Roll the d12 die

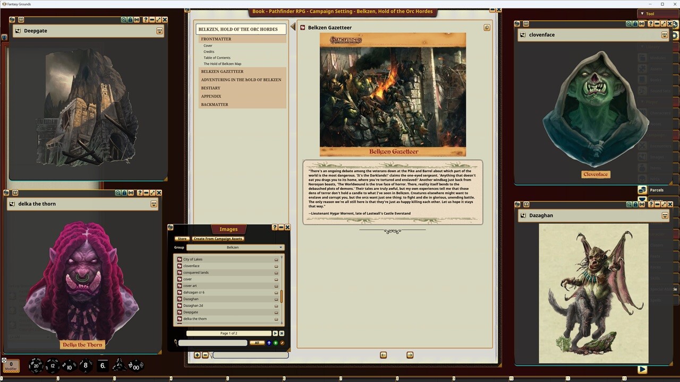point(53,365)
